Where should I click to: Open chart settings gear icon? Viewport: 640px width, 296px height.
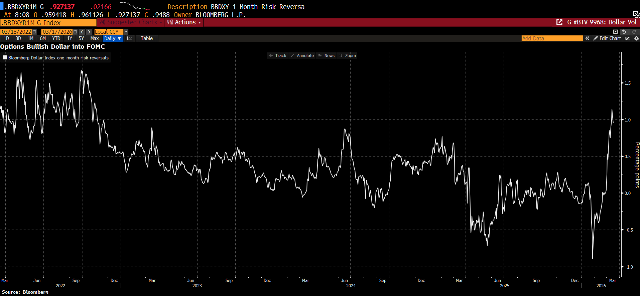pos(636,38)
